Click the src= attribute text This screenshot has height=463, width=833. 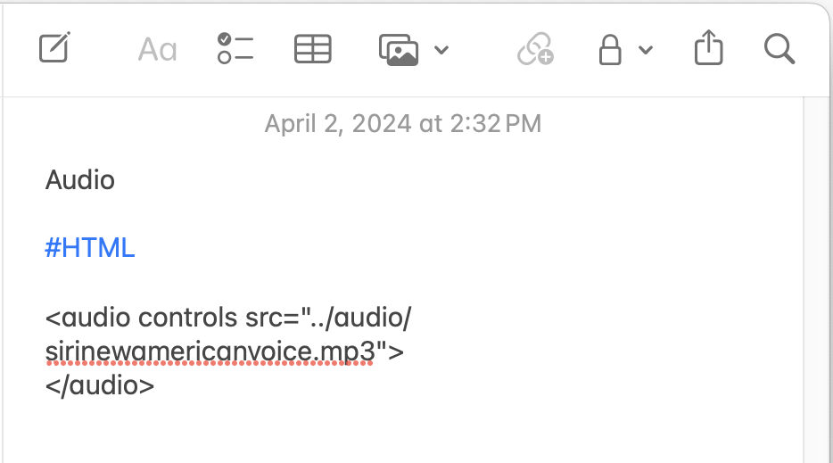272,318
